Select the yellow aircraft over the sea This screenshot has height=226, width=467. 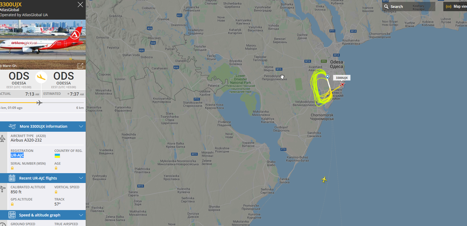point(324,180)
